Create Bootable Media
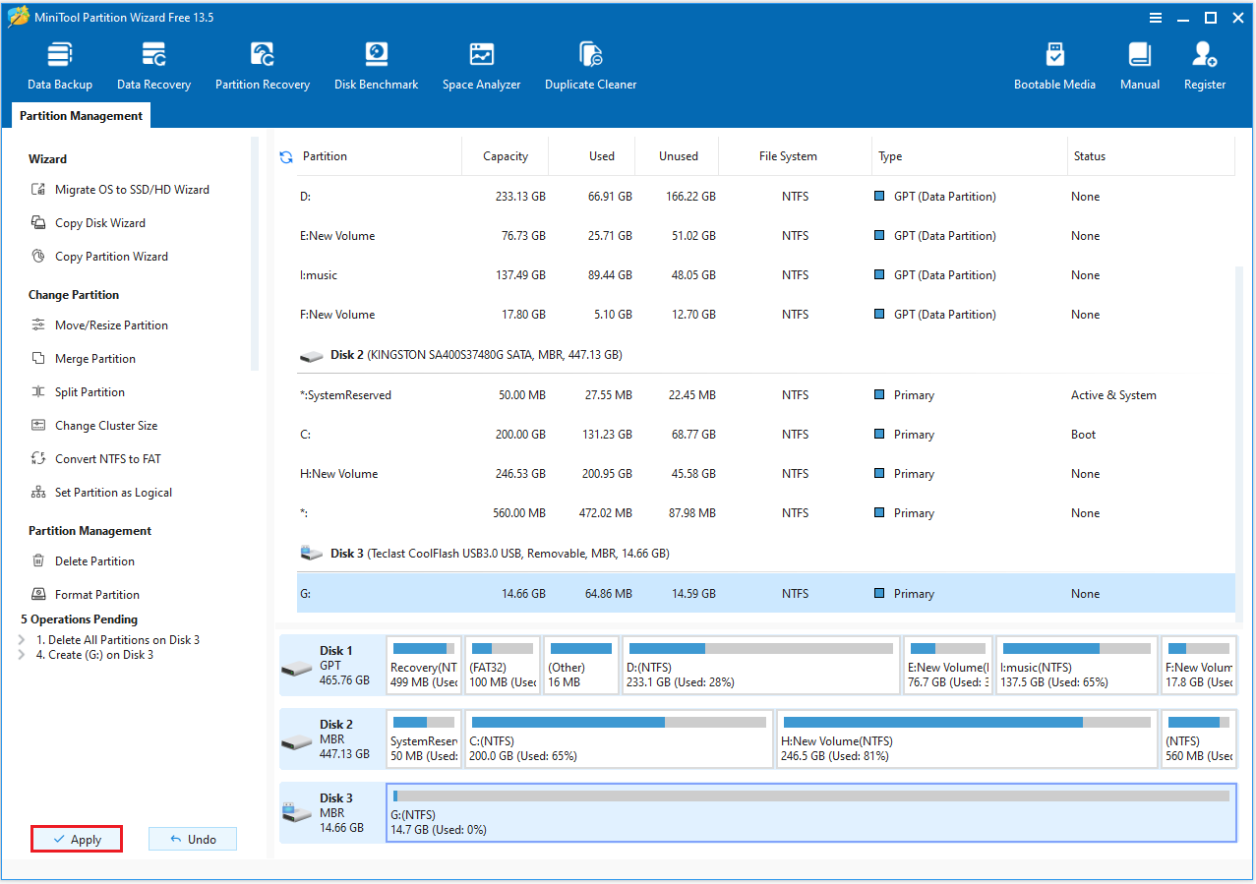1256x884 pixels. (x=1054, y=64)
